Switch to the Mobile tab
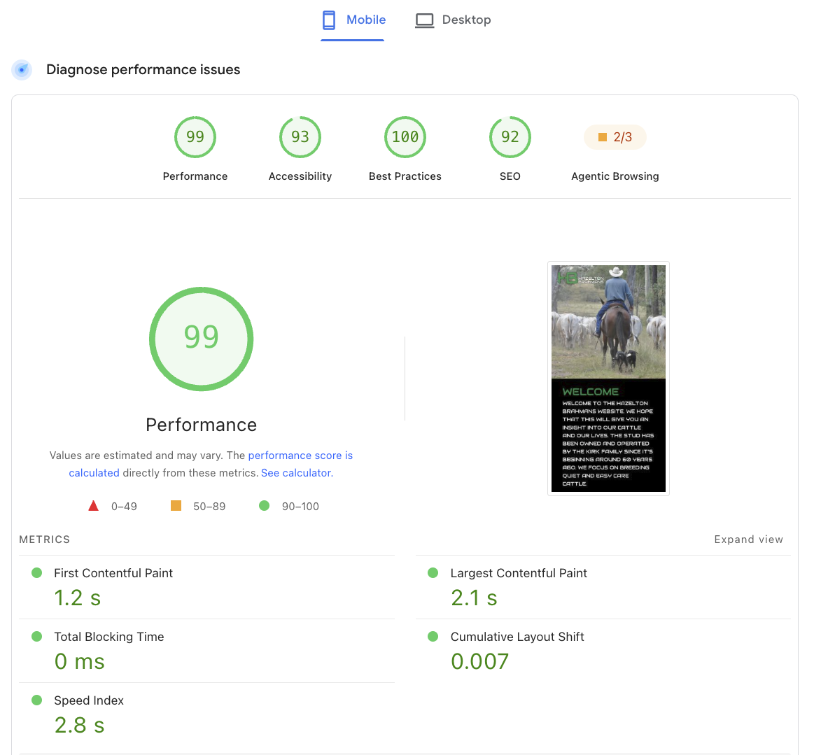This screenshot has height=755, width=814. (353, 20)
